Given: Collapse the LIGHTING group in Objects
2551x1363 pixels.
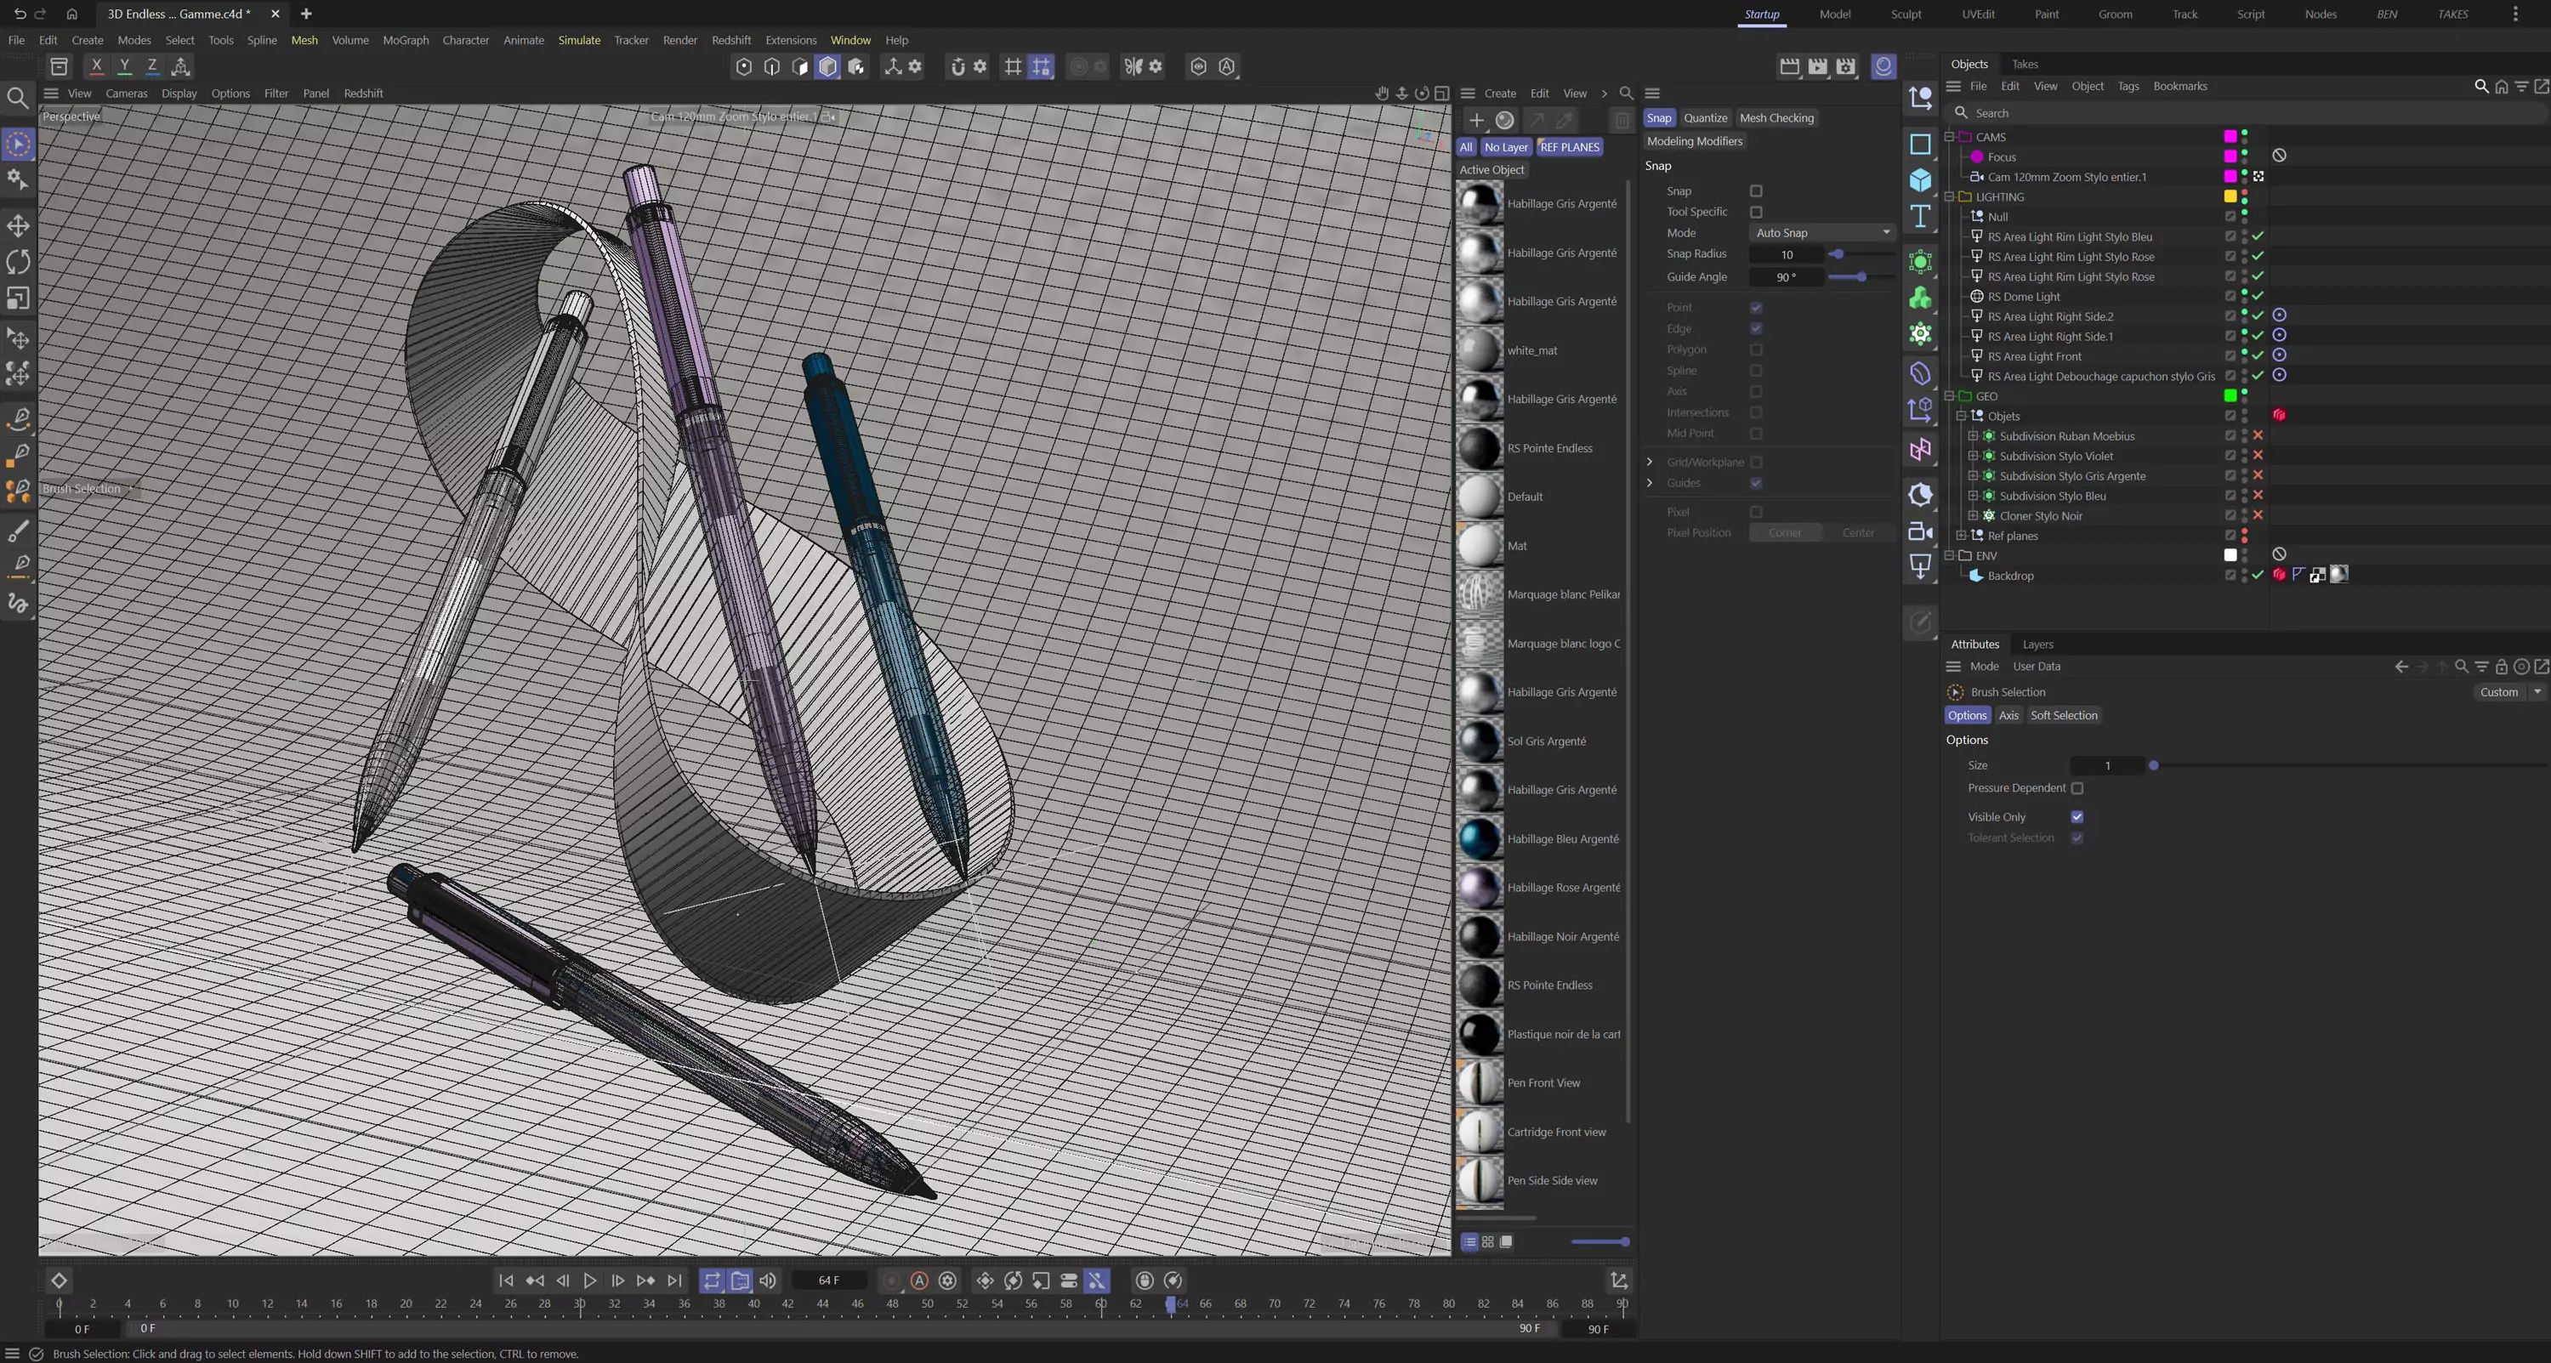Looking at the screenshot, I should click(1949, 197).
